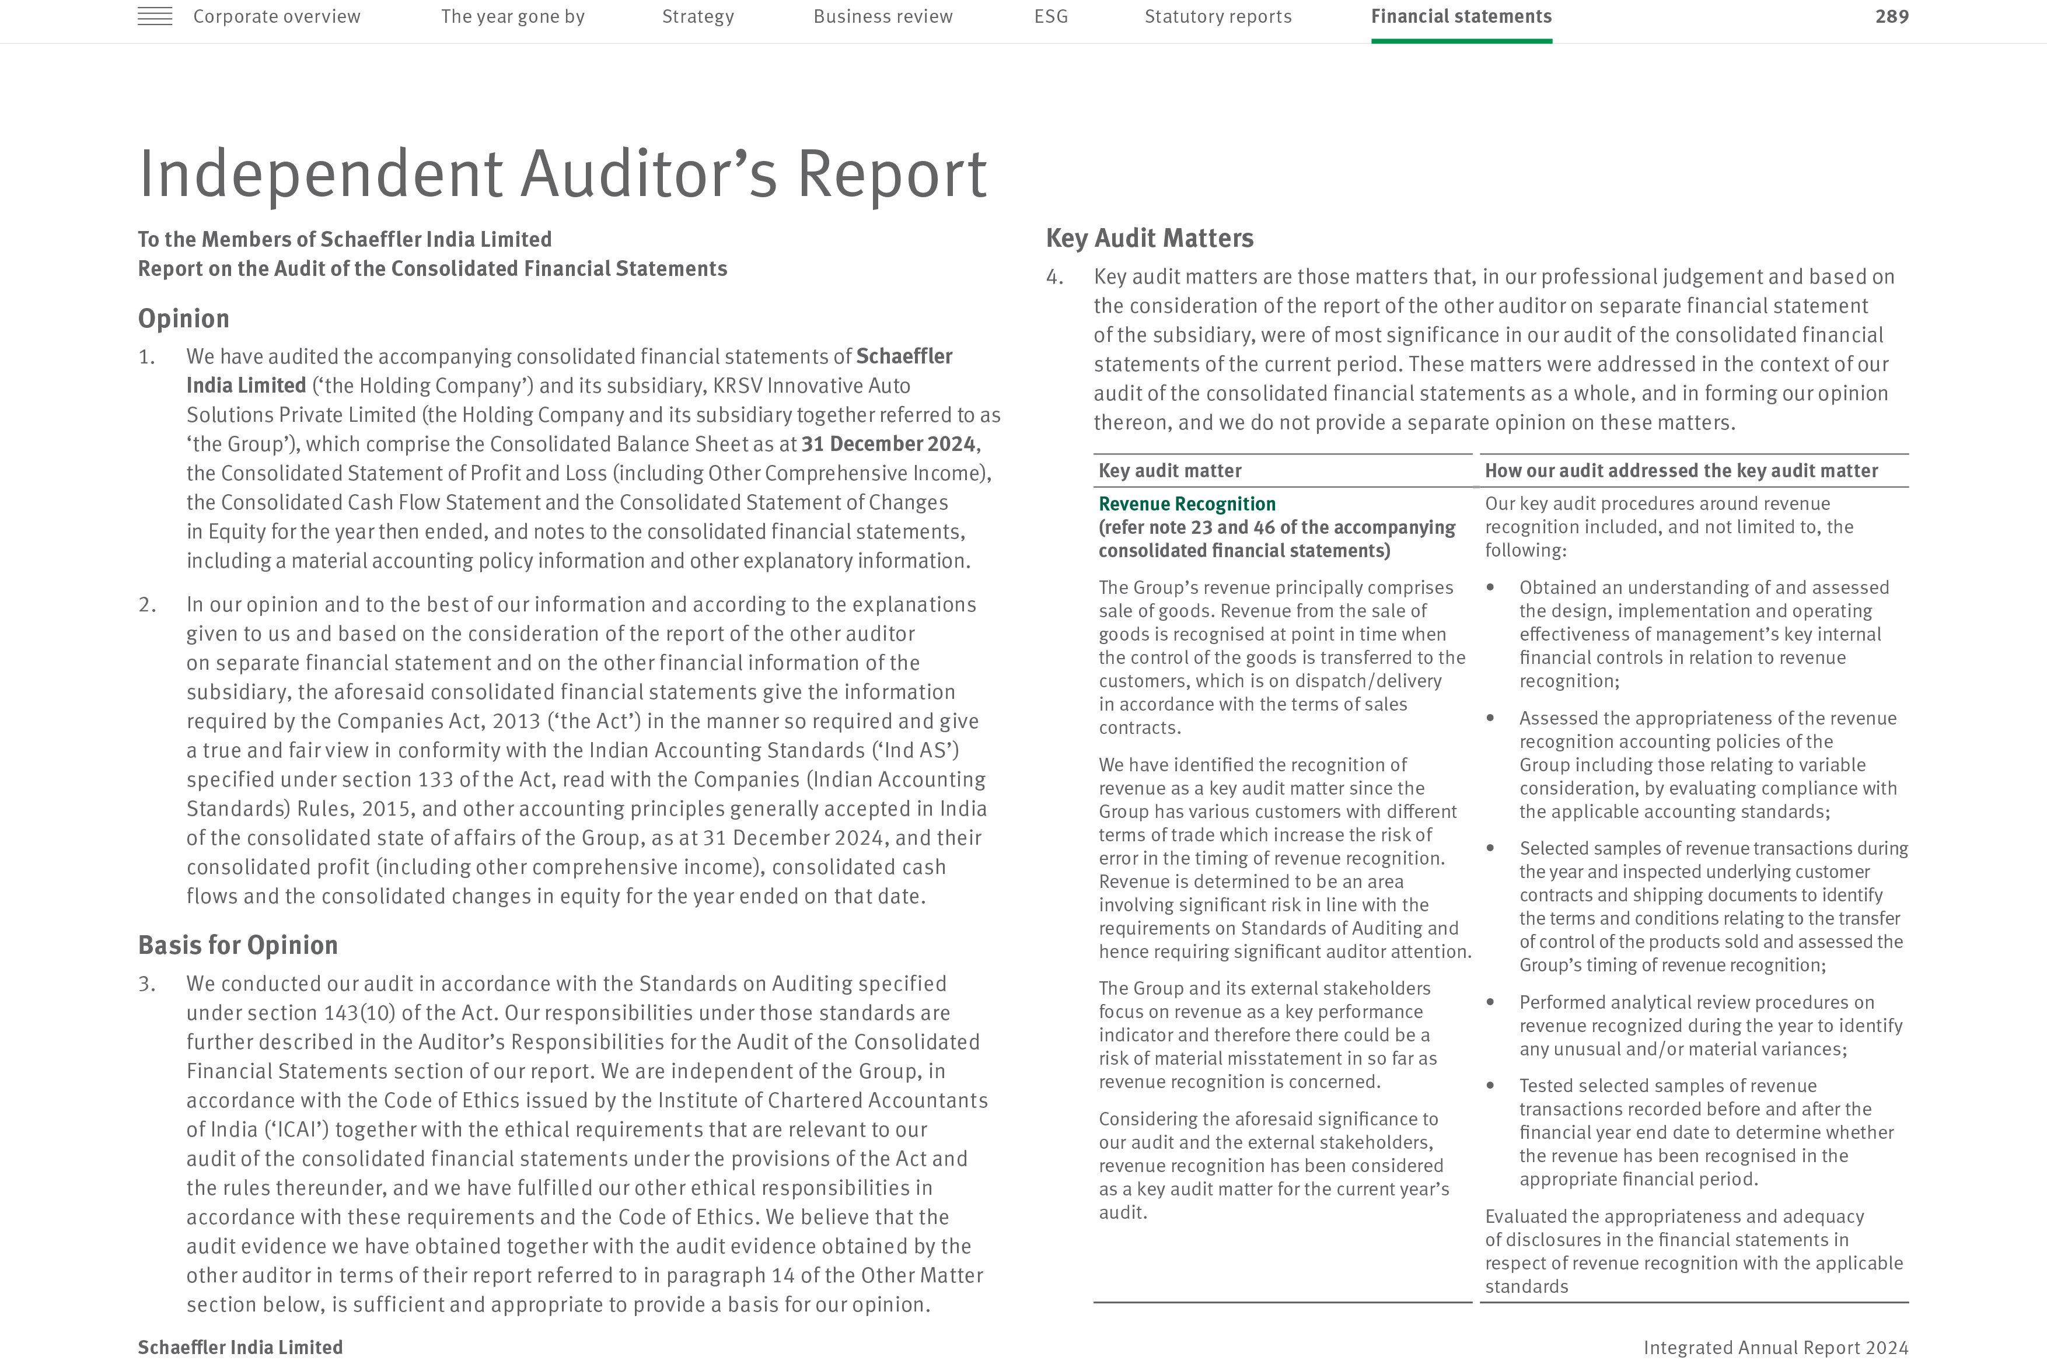Open the Corporate overview tab

point(277,16)
